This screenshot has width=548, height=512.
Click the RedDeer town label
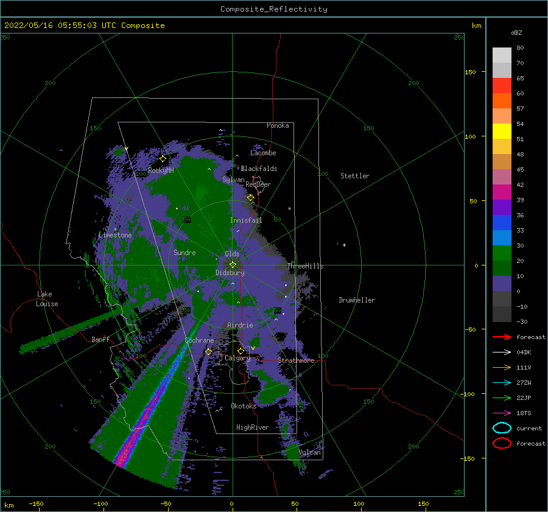coord(258,184)
